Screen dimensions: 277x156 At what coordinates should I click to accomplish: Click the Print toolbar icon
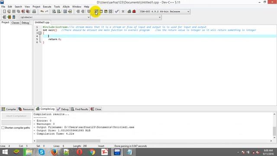click(34, 12)
